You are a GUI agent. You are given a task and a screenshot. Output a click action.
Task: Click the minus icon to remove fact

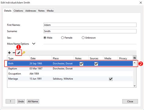pyautogui.click(x=14, y=53)
